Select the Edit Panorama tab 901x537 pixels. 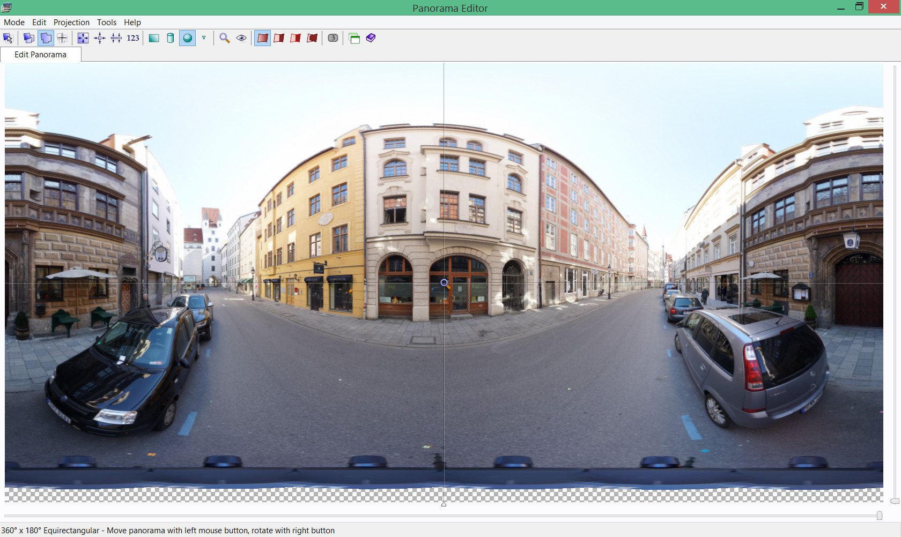(x=40, y=55)
